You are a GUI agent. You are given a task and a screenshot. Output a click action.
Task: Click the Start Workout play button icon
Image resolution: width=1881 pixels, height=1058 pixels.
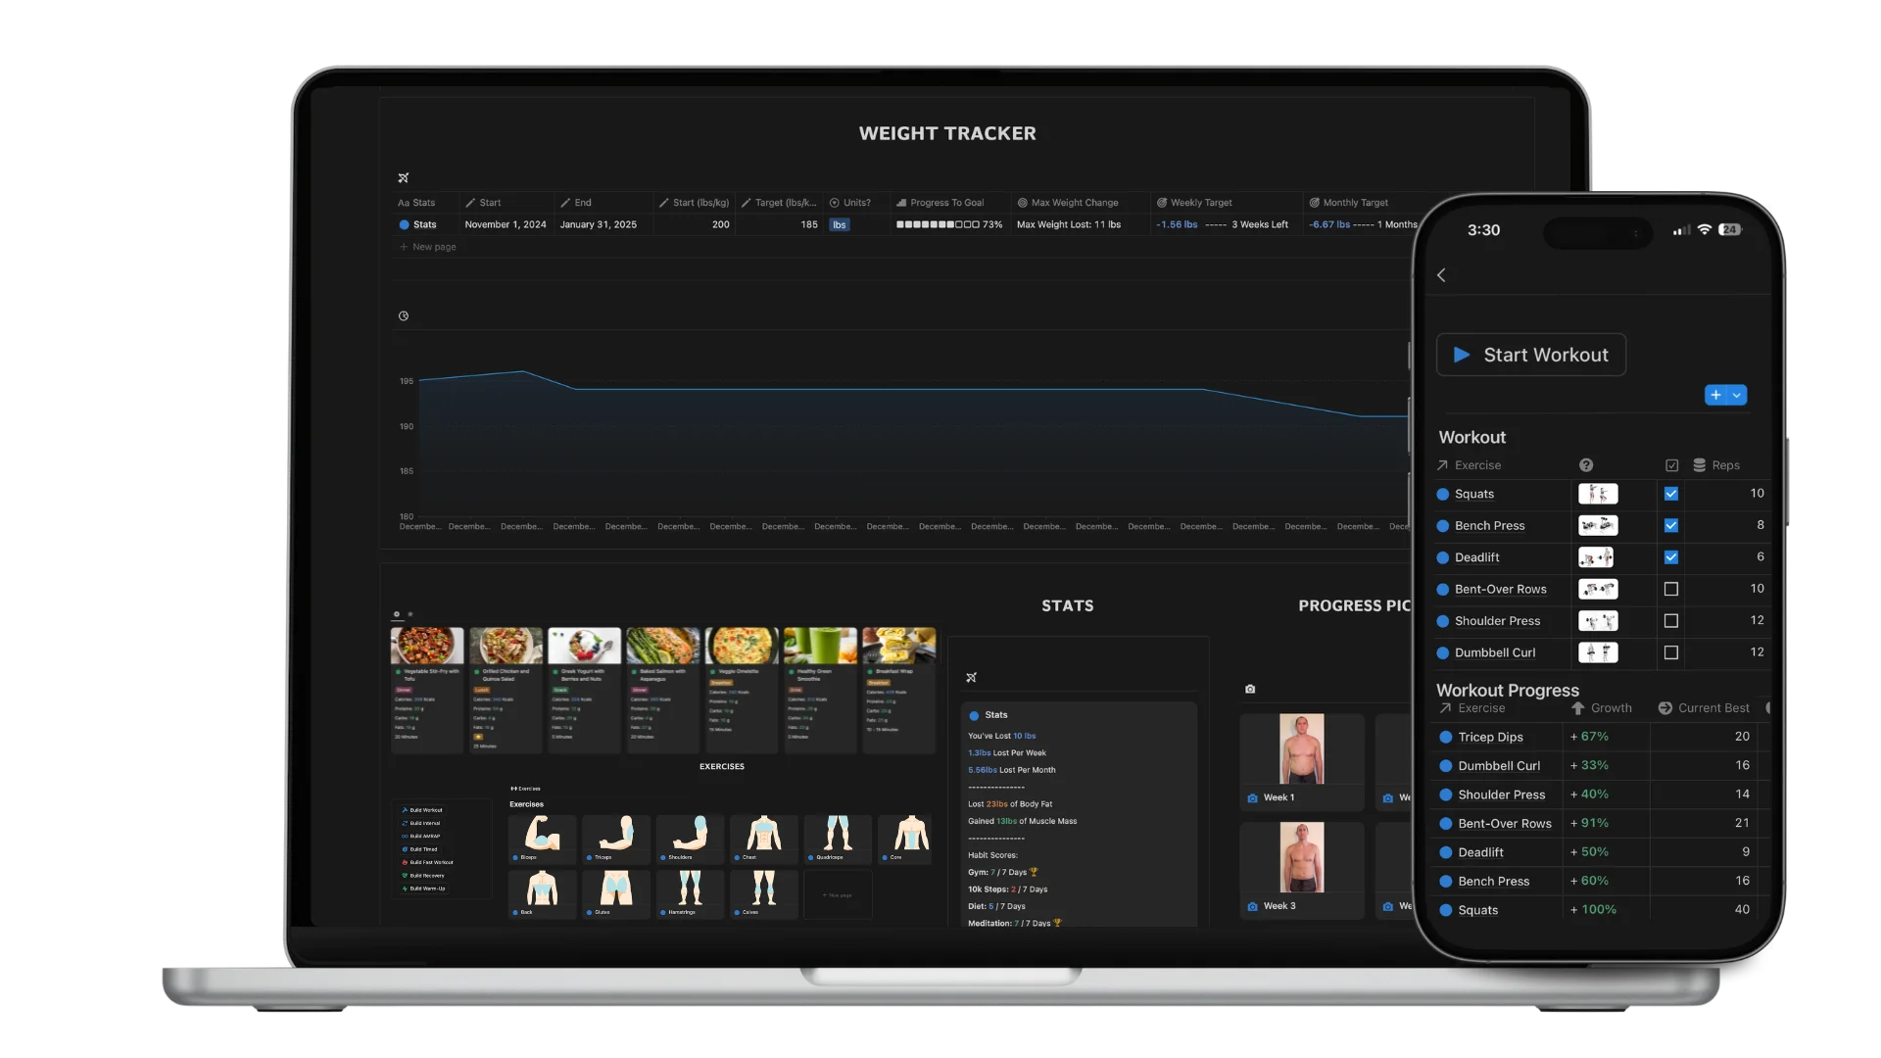coord(1461,354)
